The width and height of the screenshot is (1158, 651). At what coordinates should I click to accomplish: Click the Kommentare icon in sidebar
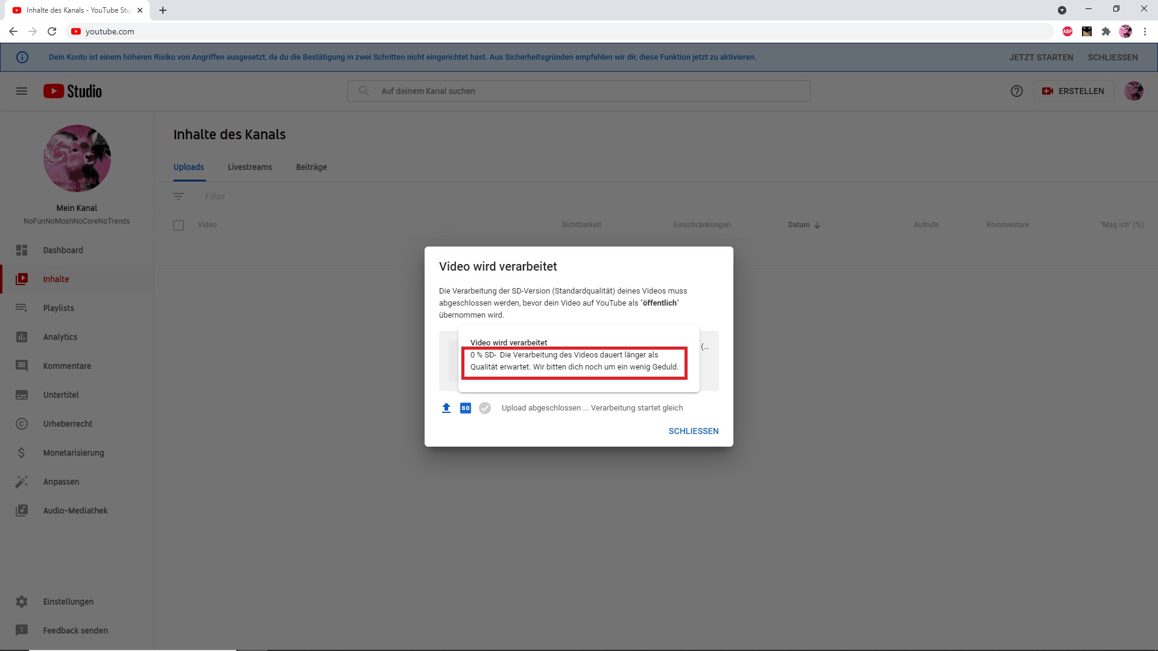pyautogui.click(x=22, y=366)
